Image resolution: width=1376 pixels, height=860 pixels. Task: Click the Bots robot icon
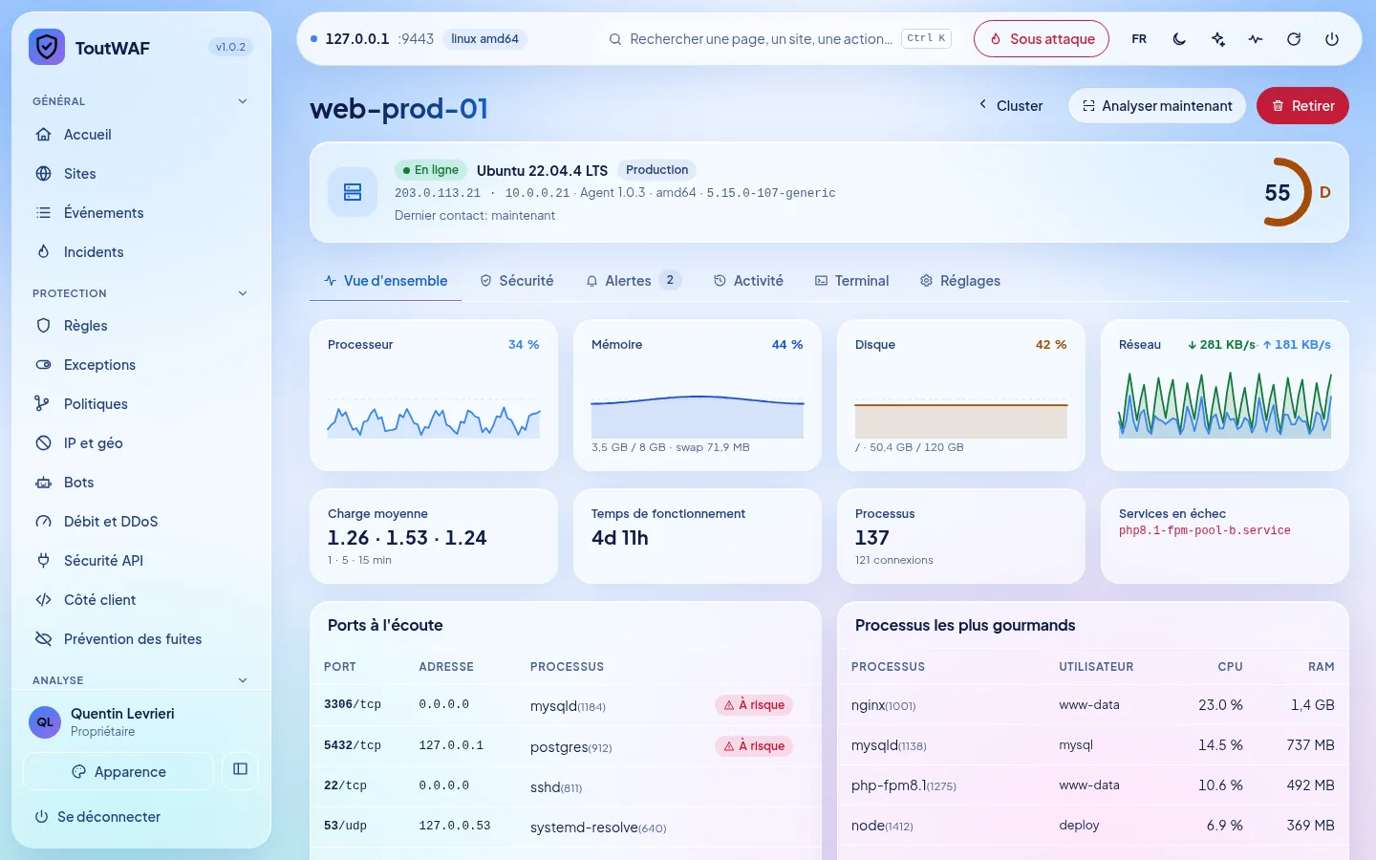pos(43,483)
